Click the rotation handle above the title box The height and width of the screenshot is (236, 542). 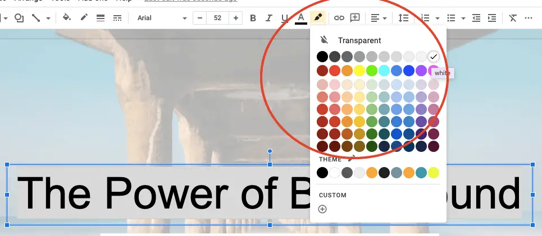[x=270, y=151]
